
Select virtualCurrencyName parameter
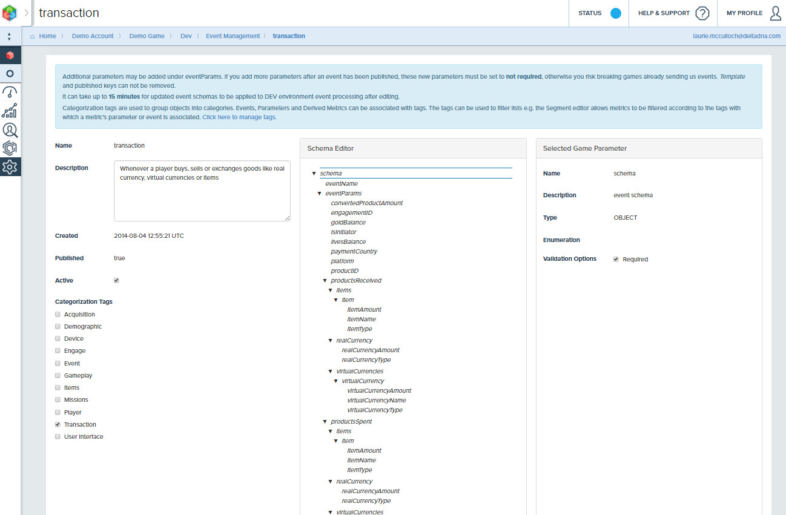[377, 401]
